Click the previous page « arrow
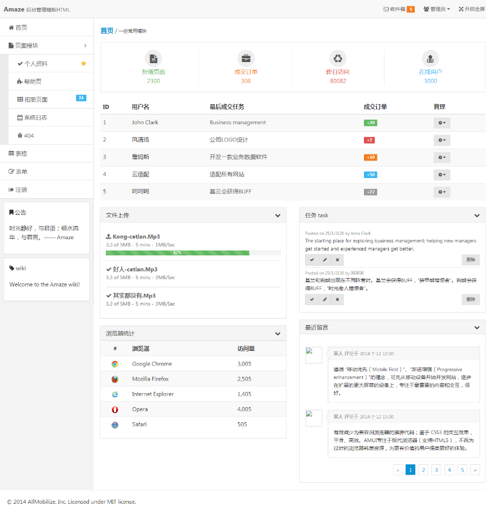This screenshot has height=521, width=486. (397, 470)
